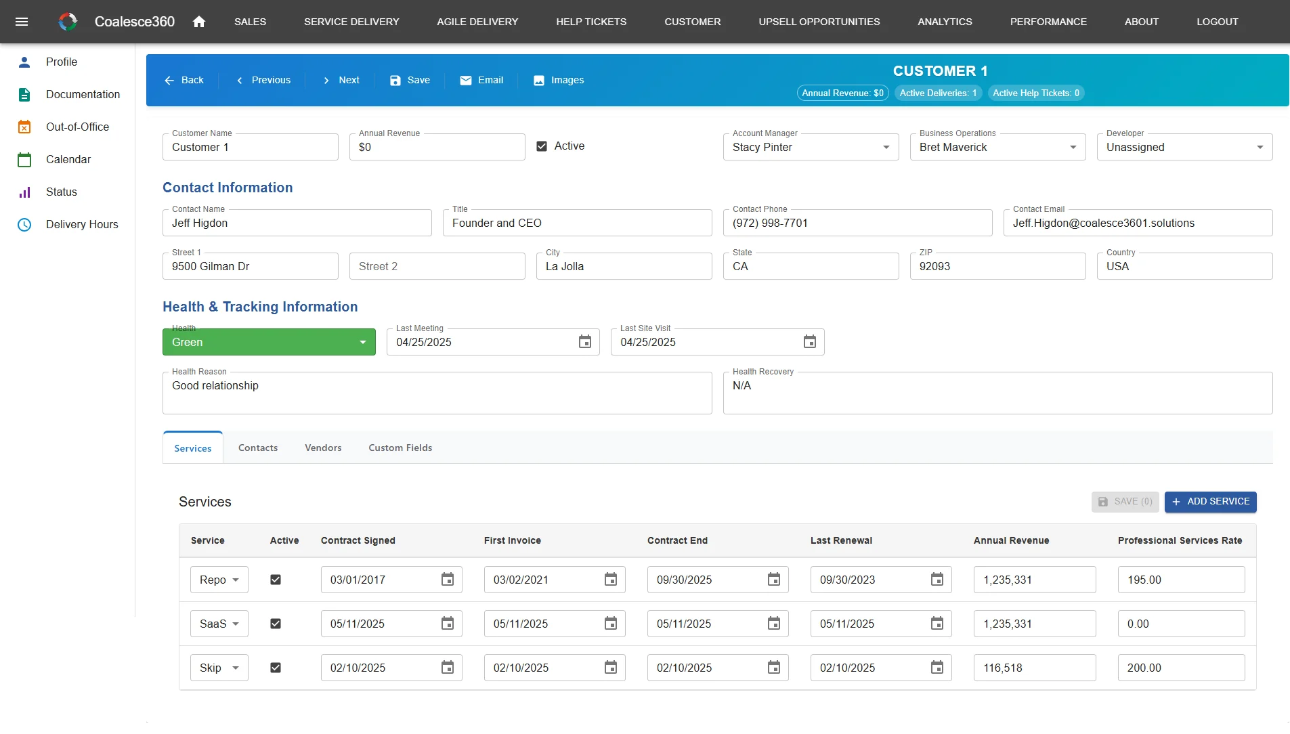Go to the Previous customer
This screenshot has width=1290, height=734.
click(263, 80)
